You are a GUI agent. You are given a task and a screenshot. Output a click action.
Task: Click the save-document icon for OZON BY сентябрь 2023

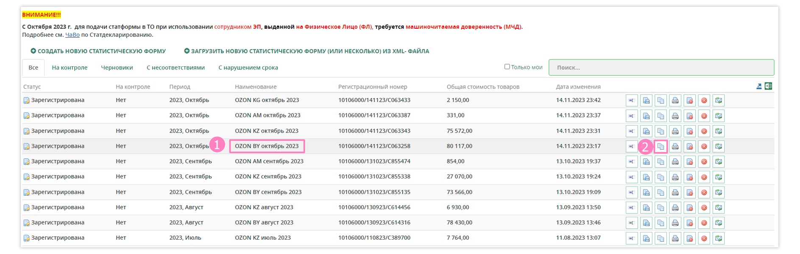click(646, 192)
